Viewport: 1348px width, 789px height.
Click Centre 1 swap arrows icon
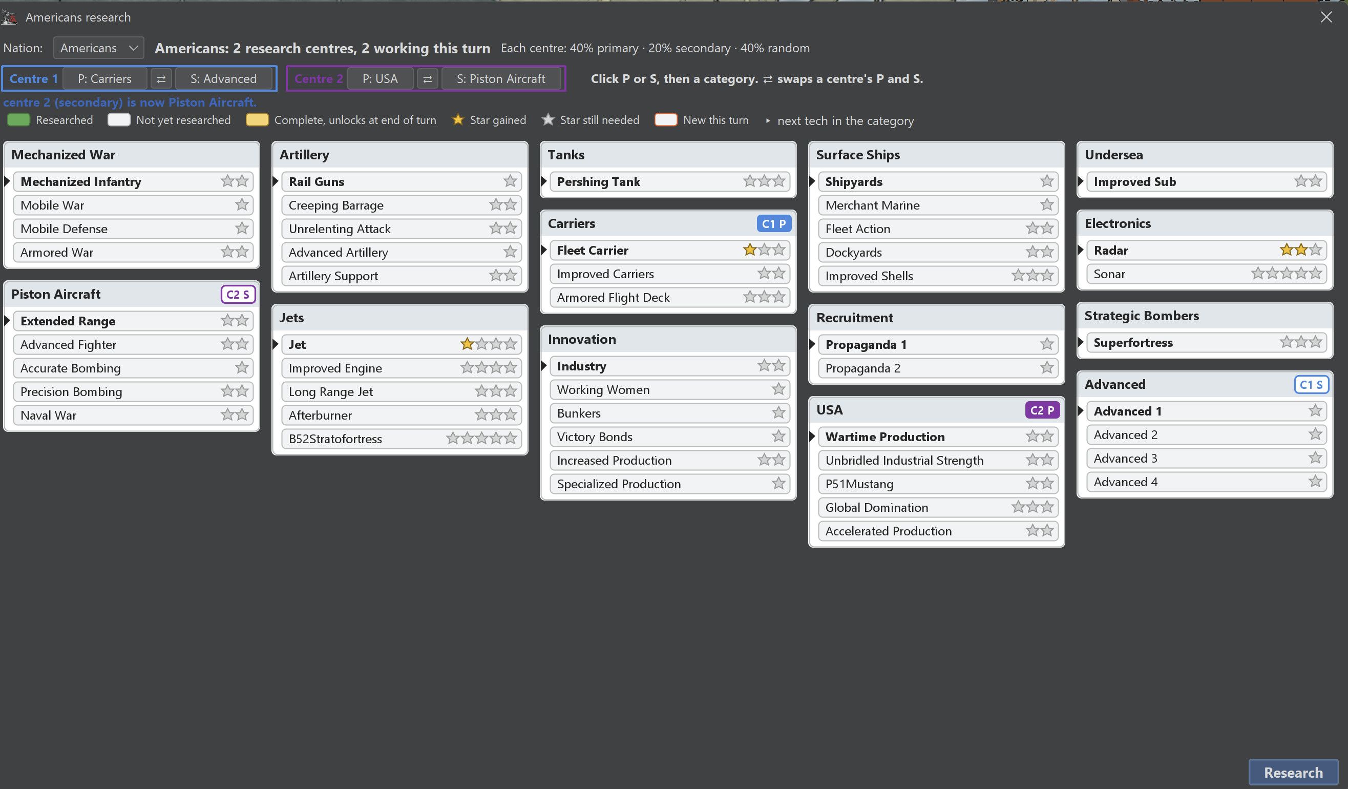[x=161, y=79]
